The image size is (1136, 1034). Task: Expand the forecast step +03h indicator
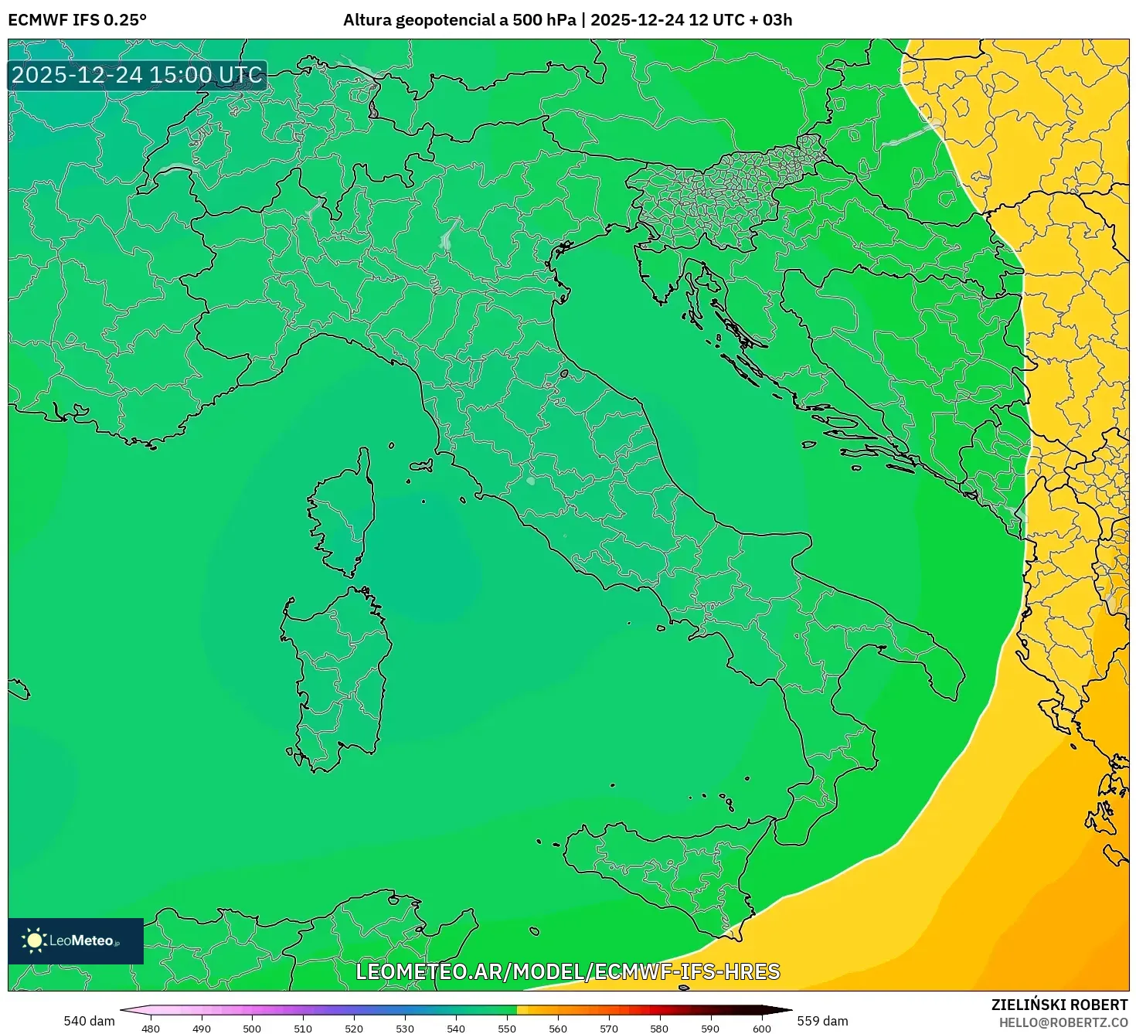tap(773, 21)
